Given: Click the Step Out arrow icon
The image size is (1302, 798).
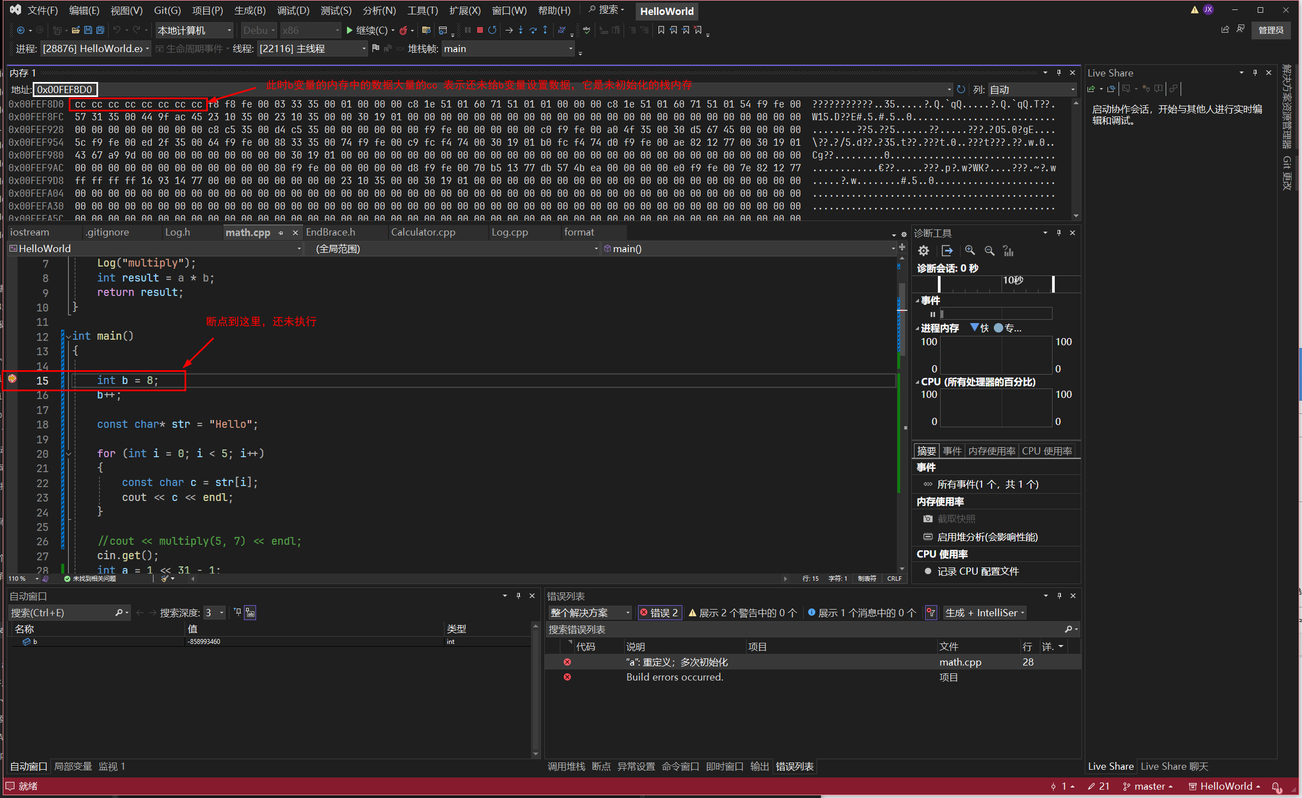Looking at the screenshot, I should (545, 30).
